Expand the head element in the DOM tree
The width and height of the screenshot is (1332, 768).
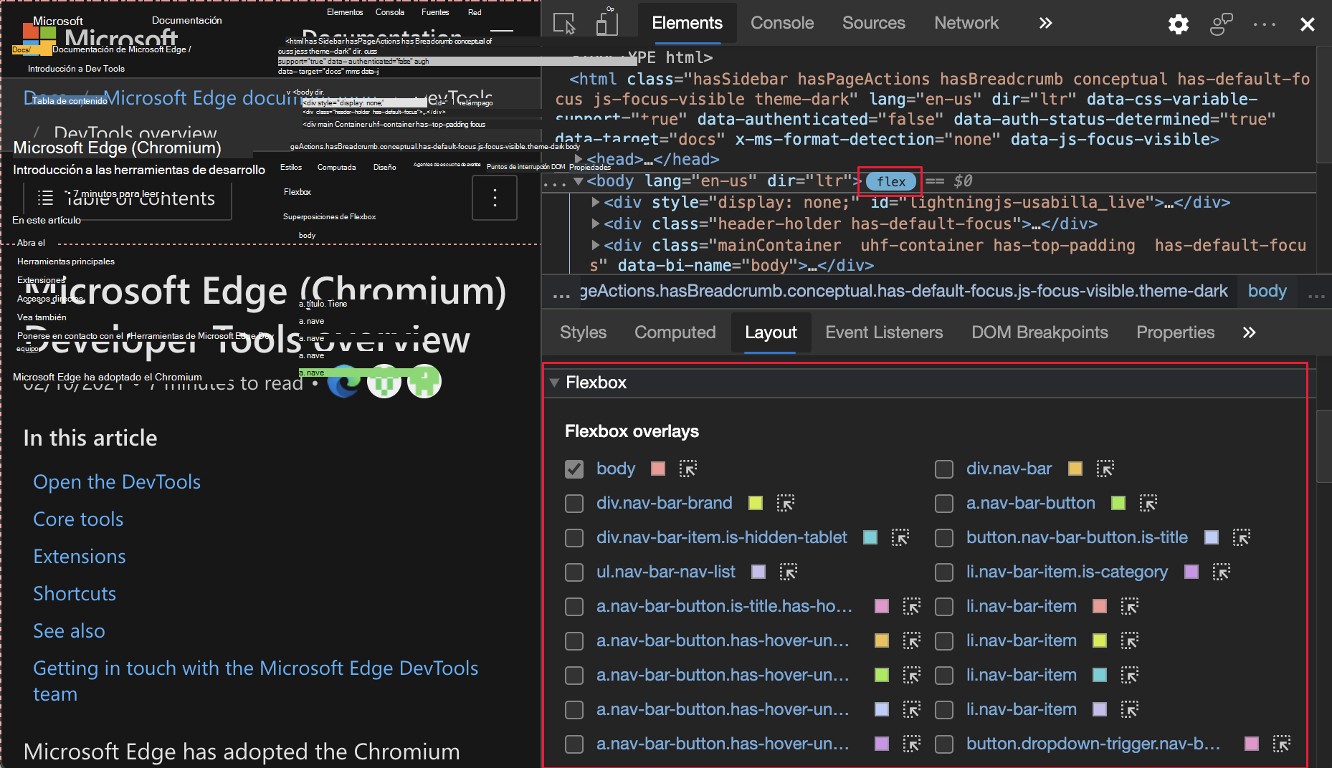[x=579, y=159]
